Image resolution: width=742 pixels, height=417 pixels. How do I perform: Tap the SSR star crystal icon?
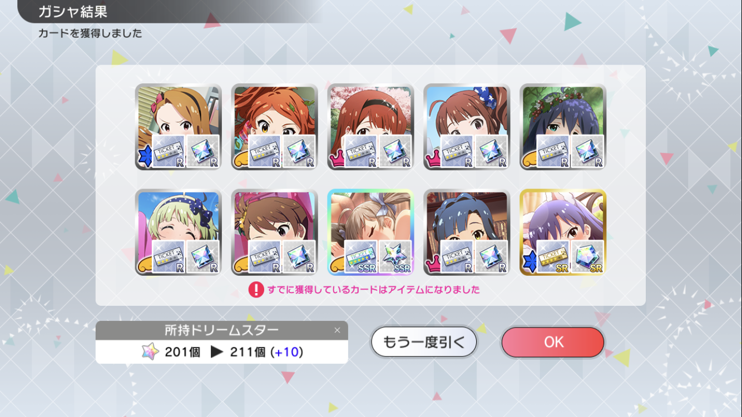click(x=395, y=256)
